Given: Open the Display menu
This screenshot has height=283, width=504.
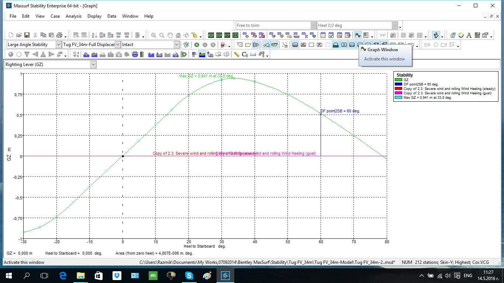Looking at the screenshot, I should (x=94, y=16).
